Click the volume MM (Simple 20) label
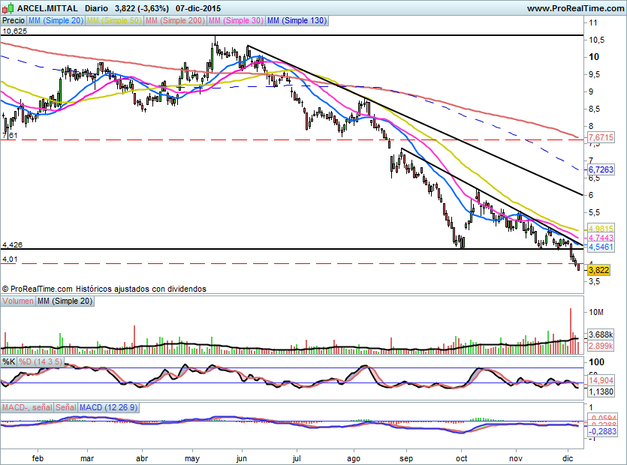Viewport: 627px width, 465px height. point(65,301)
